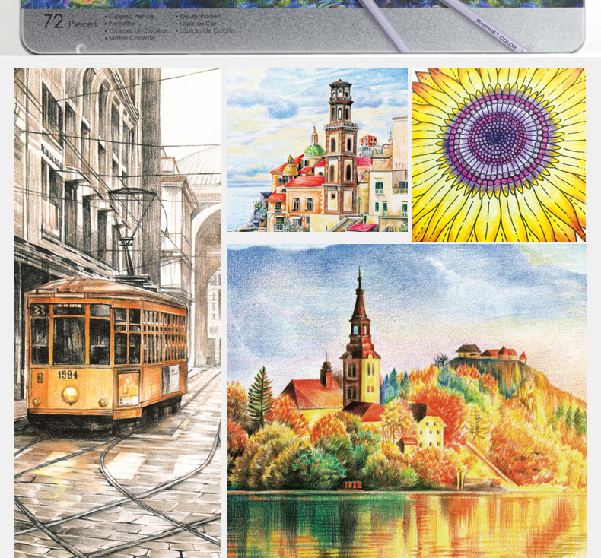
Task: Click the 'Raffine Color' pencil imprint
Action: (496, 34)
